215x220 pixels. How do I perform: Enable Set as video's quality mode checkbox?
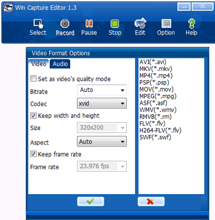33,79
